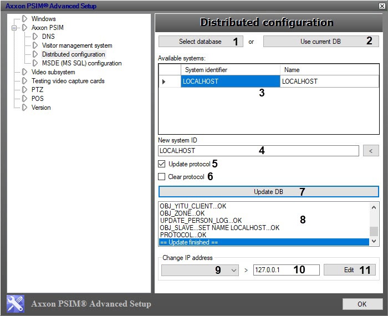Screen dimensions: 388x316
Task: Click the New system ID text field
Action: [258, 150]
